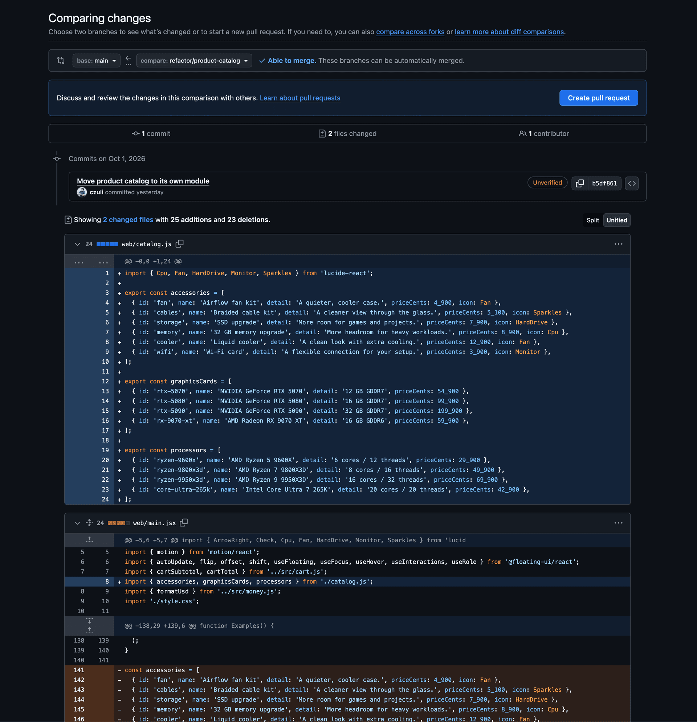This screenshot has height=722, width=697.
Task: Select the 2 files changed tab
Action: coord(347,134)
